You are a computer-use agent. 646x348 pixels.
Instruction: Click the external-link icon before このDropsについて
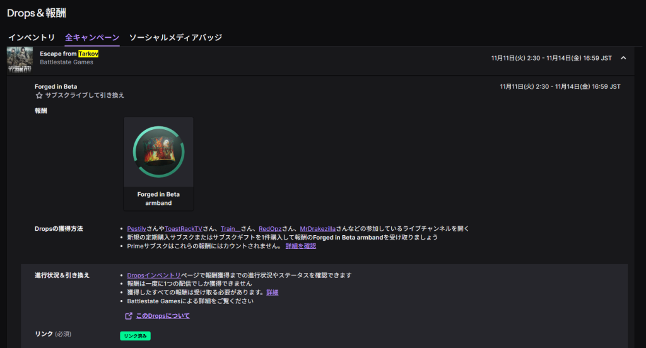[x=129, y=316]
